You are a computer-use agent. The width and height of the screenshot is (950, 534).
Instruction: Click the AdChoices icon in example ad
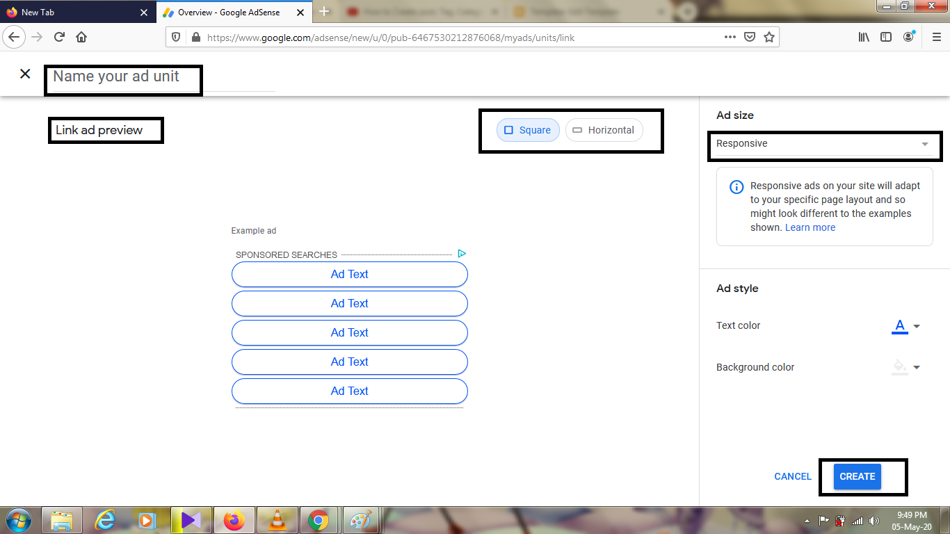tap(461, 254)
